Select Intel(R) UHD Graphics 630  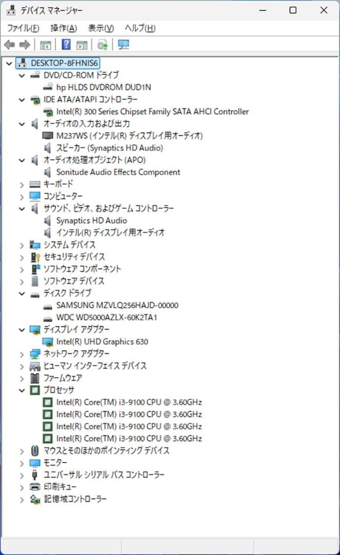point(102,342)
